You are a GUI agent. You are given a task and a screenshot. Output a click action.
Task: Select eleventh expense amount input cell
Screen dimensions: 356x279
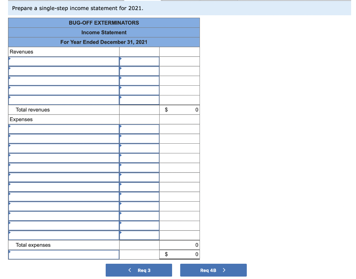pyautogui.click(x=139, y=226)
